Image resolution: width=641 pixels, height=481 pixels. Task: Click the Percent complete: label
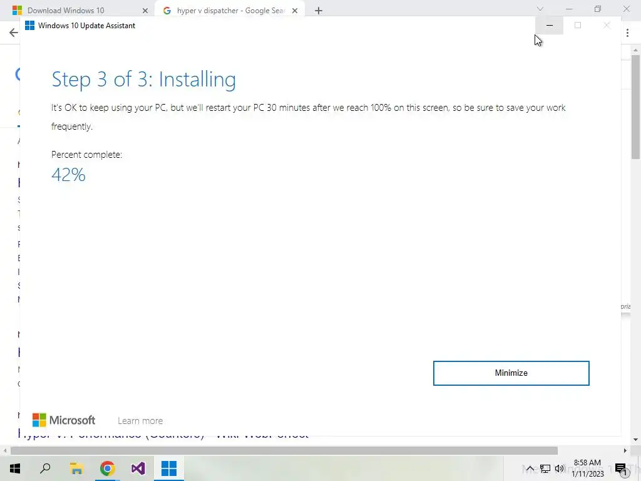click(86, 155)
